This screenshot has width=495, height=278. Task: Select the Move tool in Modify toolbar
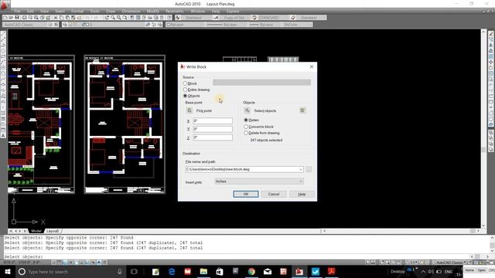click(491, 62)
